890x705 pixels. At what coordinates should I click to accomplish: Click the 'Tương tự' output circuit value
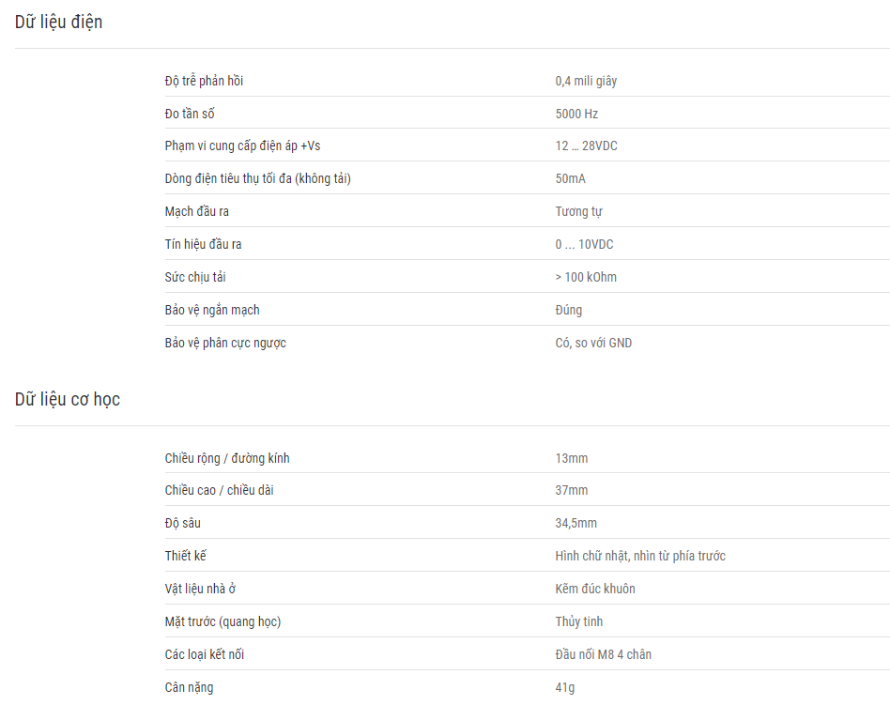(578, 212)
